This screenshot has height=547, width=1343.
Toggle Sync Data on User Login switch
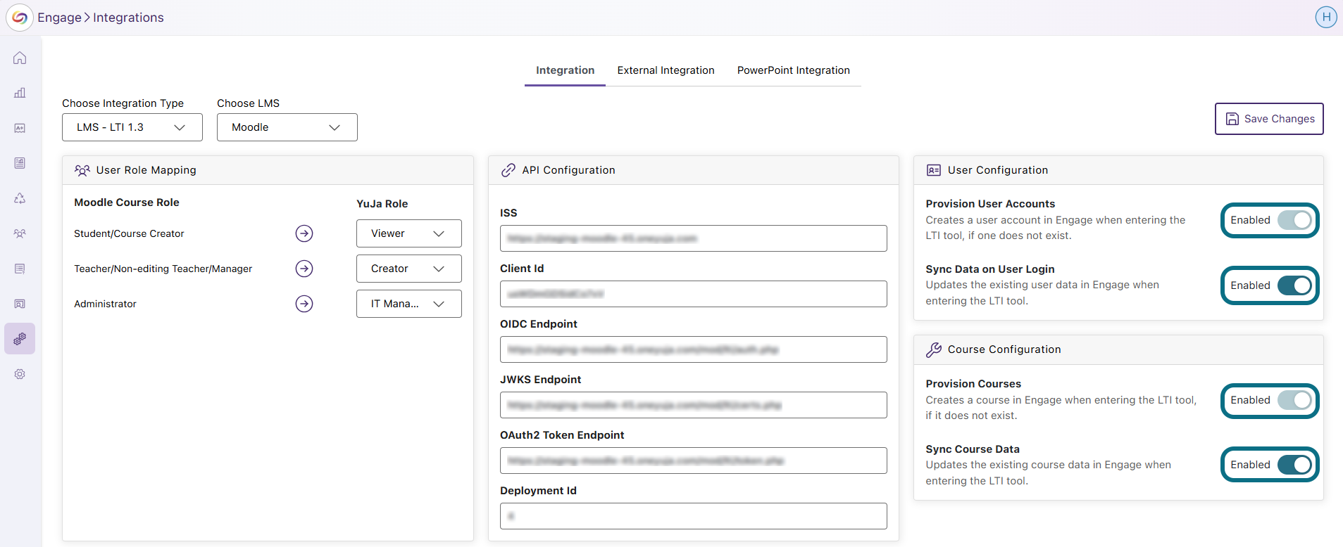pyautogui.click(x=1294, y=285)
